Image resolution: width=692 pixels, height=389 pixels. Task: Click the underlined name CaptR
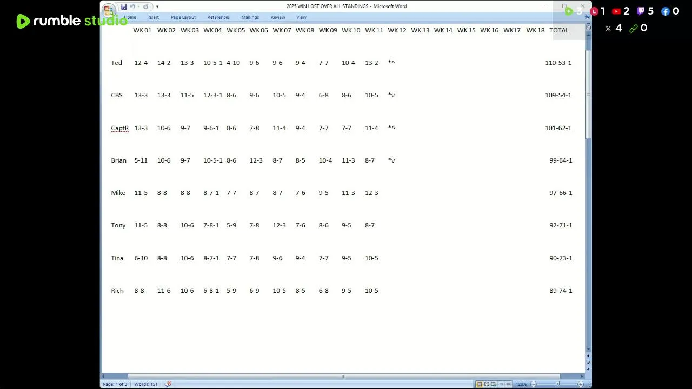click(x=119, y=128)
